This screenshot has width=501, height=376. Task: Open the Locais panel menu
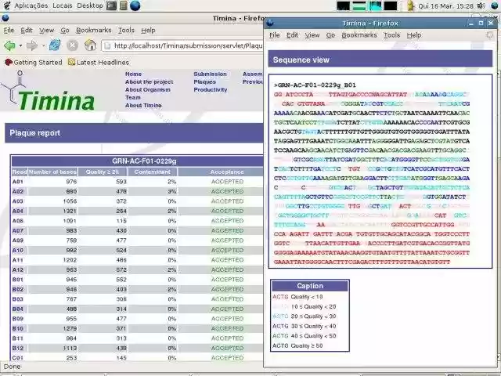(63, 5)
